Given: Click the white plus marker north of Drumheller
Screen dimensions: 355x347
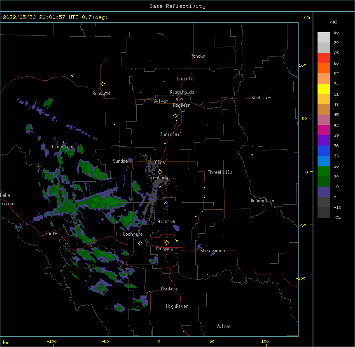Looking at the screenshot, I should pos(252,155).
